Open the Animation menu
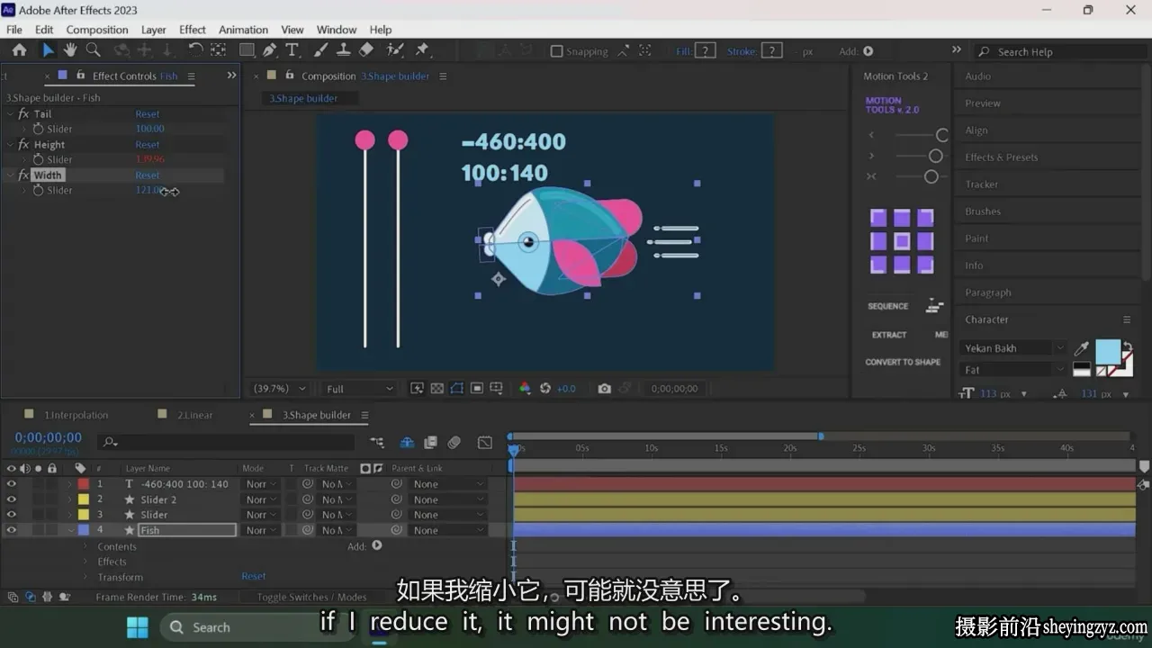 (x=243, y=30)
